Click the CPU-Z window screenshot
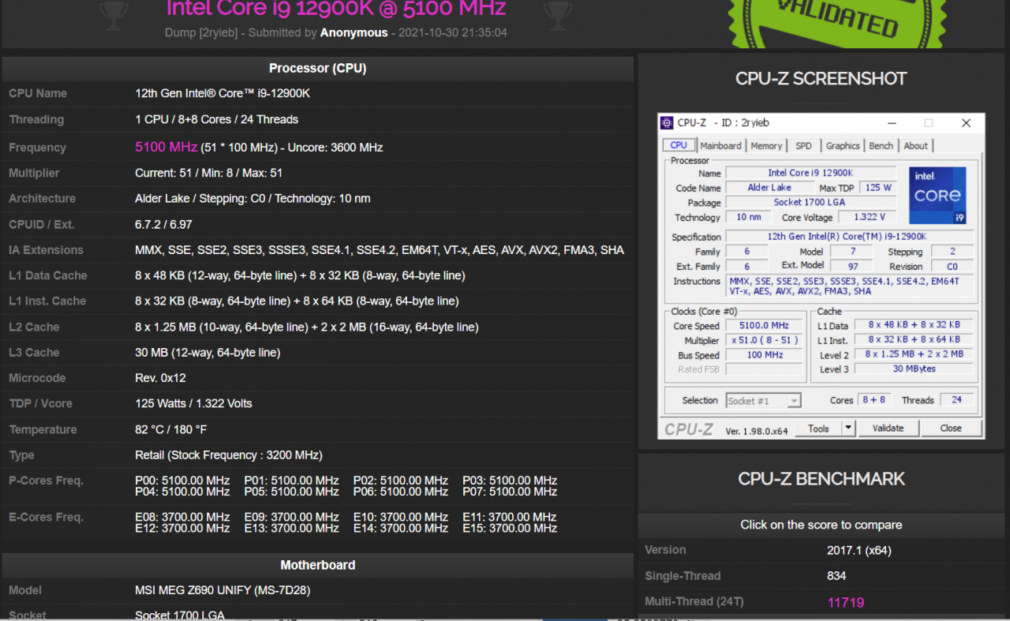 pos(821,276)
